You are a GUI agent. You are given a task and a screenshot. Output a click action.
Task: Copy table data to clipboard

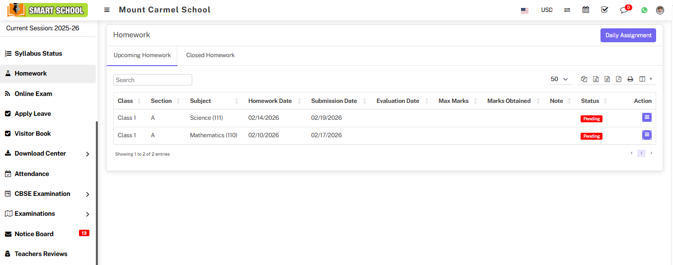click(584, 79)
